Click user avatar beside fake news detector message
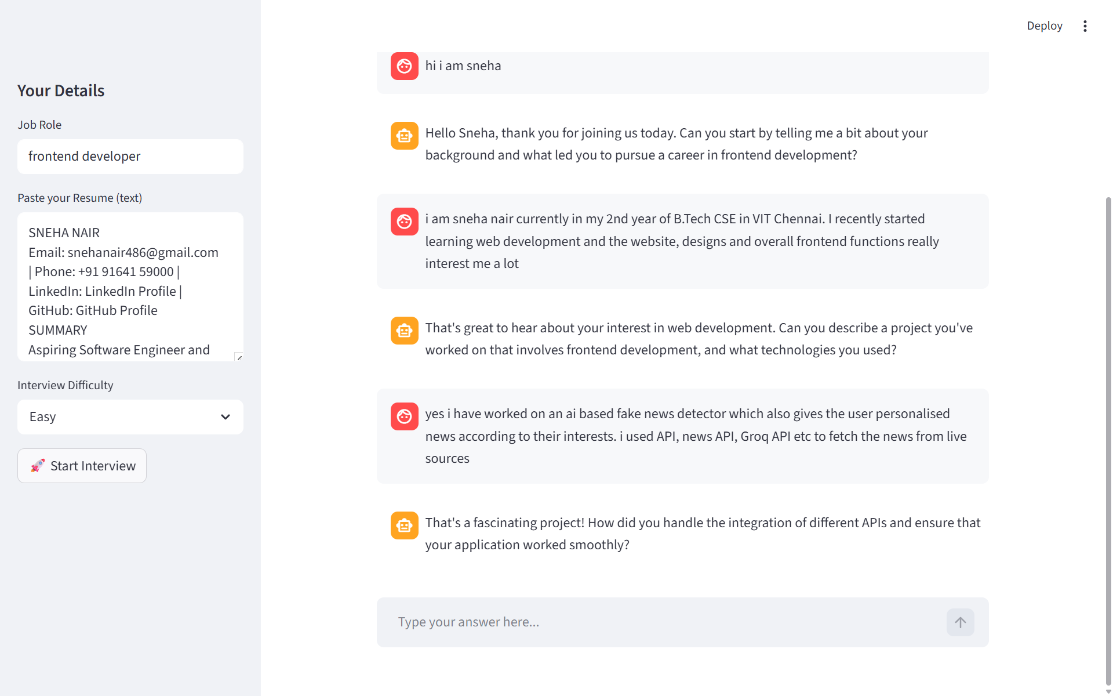Screen dimensions: 1113x696 404,416
